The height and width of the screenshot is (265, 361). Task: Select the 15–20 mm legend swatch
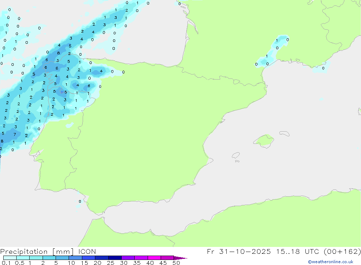coord(88,258)
